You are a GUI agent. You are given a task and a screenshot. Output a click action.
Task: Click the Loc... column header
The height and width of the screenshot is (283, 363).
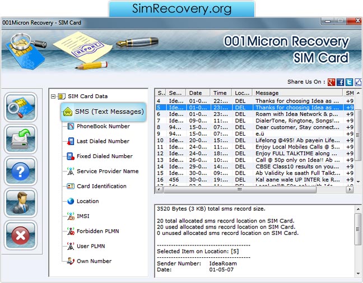pyautogui.click(x=242, y=93)
